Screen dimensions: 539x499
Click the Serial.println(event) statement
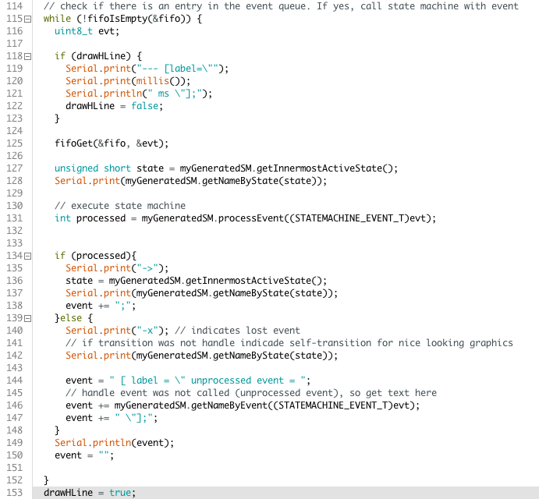tap(114, 443)
